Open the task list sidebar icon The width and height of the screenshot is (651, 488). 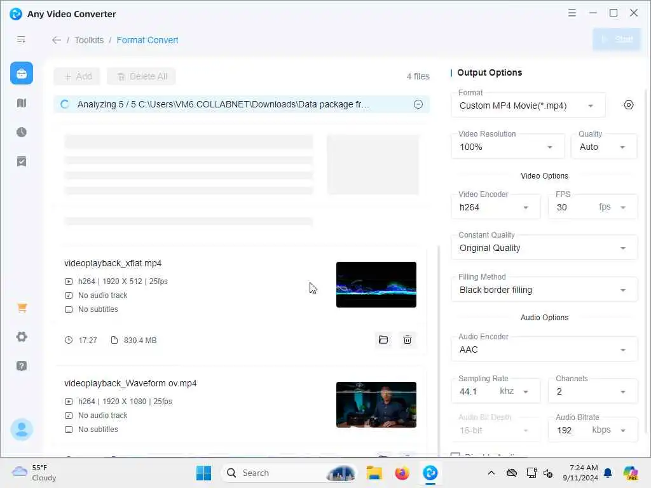point(22,161)
